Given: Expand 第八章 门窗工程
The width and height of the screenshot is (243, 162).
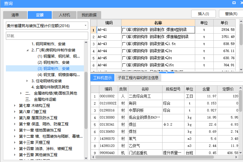Looking at the screenshot, I should [x=15, y=112].
